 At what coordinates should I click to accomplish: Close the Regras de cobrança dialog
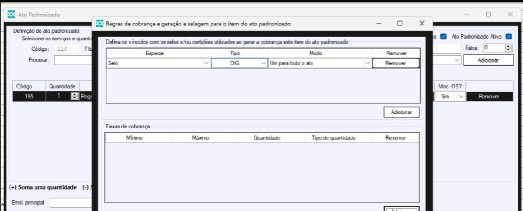pyautogui.click(x=422, y=23)
